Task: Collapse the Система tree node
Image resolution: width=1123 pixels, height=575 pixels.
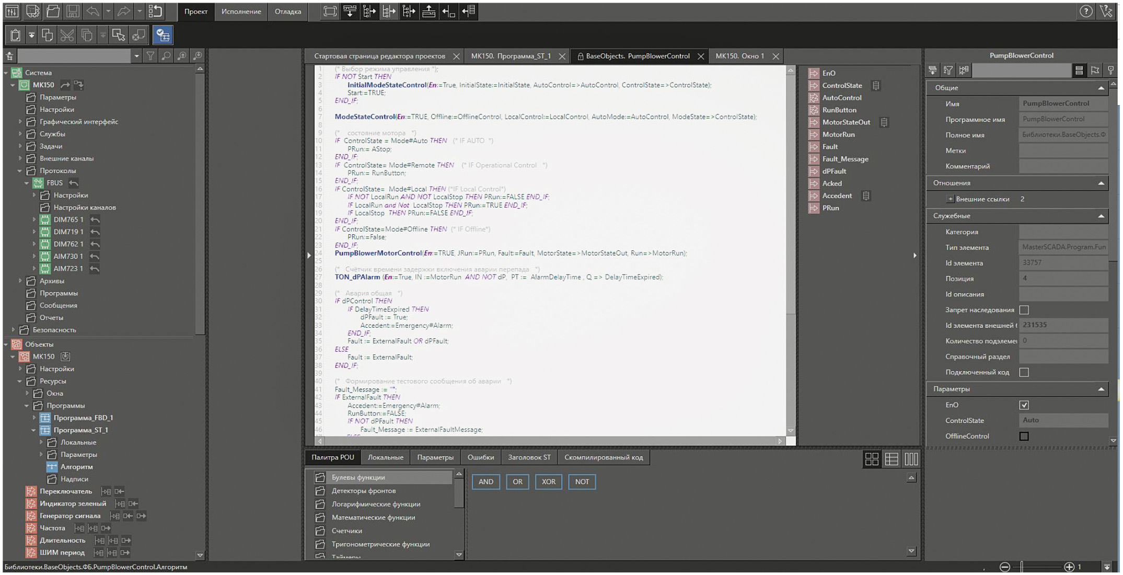Action: coord(6,73)
